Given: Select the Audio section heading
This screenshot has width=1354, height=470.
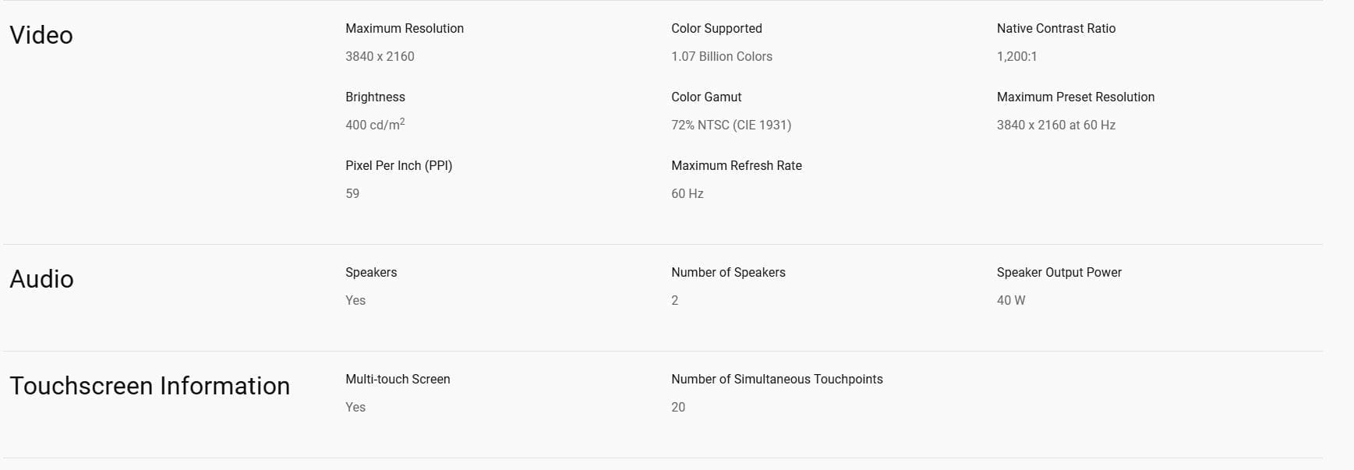Looking at the screenshot, I should pos(41,279).
